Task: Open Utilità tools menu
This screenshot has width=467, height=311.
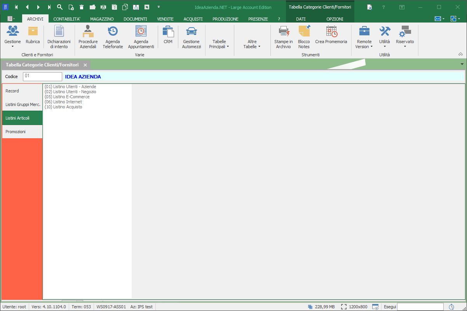Action: click(385, 36)
